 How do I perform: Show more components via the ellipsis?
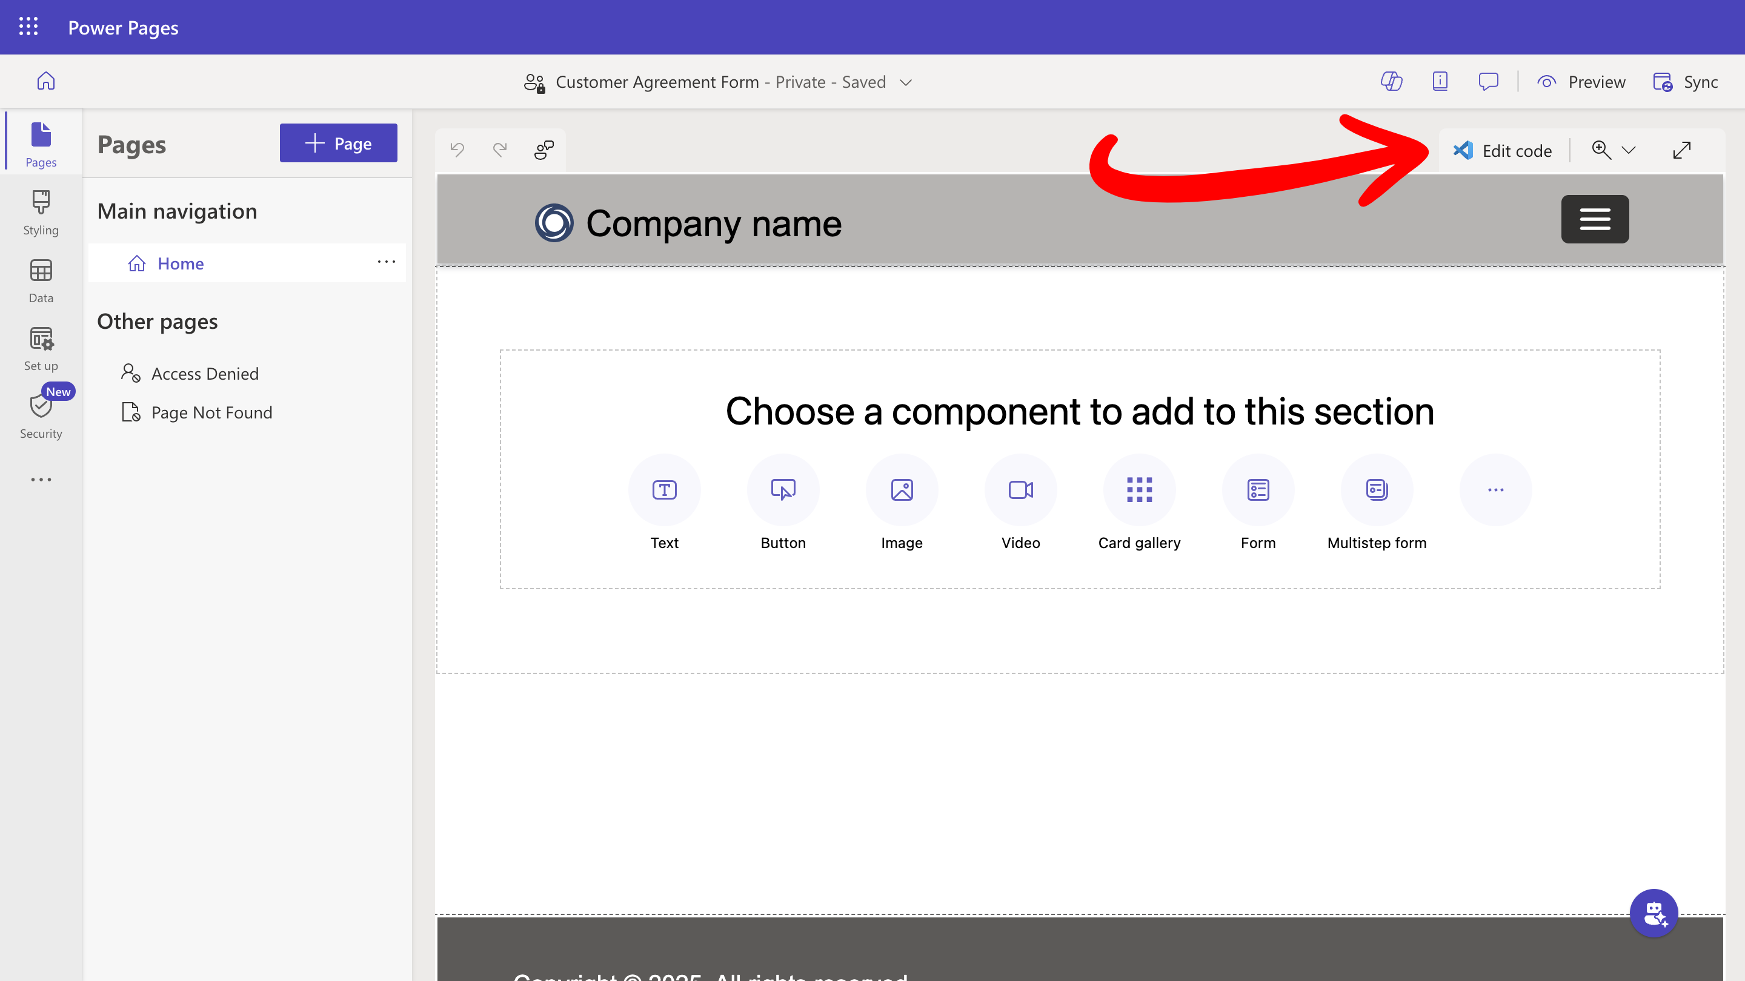(1495, 489)
